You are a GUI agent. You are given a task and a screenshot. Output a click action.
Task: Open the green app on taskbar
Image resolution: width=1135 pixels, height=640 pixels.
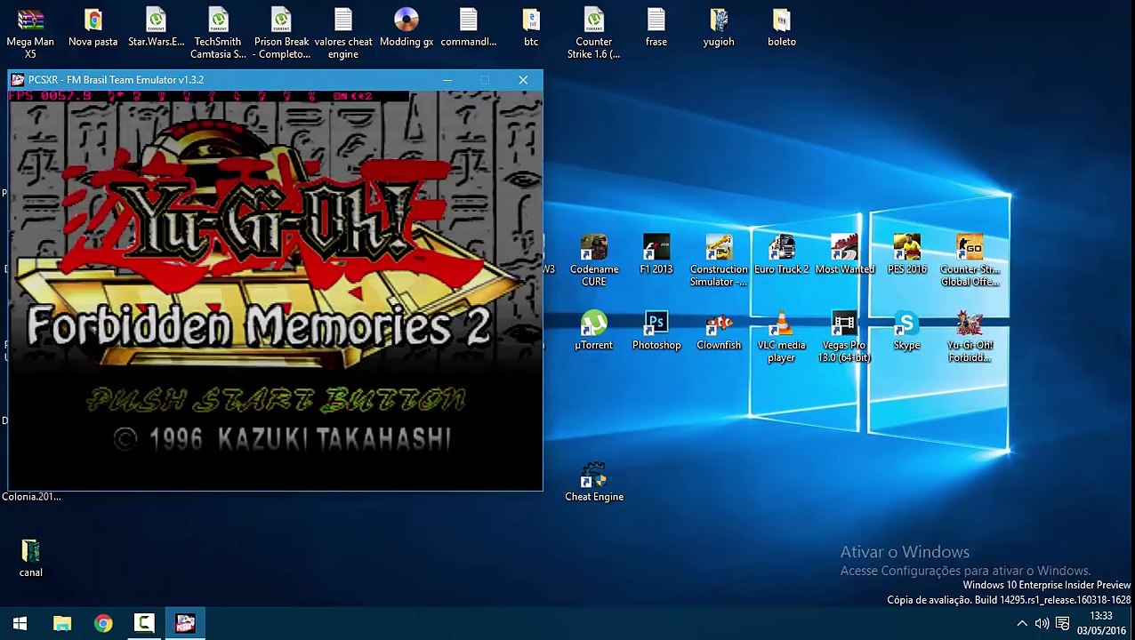click(x=144, y=624)
